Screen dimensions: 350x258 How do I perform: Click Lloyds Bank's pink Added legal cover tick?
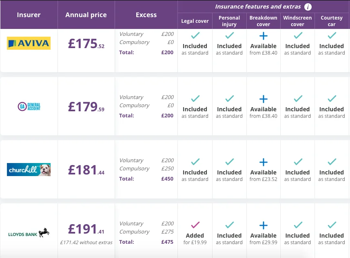click(195, 225)
